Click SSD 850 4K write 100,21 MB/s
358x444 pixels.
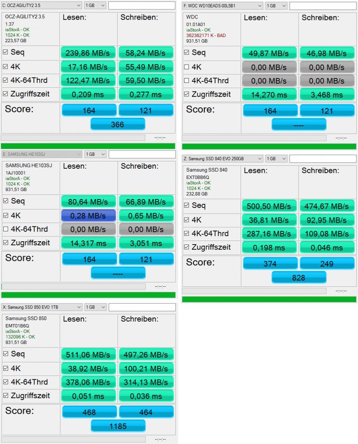146,369
